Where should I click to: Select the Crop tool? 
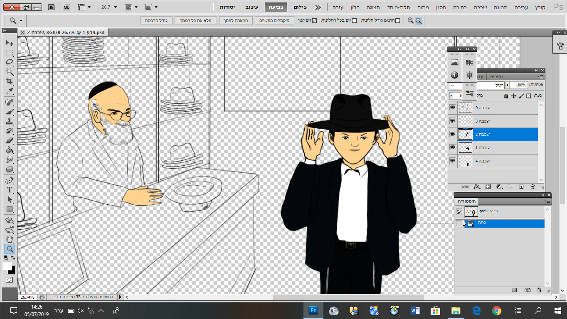[10, 81]
